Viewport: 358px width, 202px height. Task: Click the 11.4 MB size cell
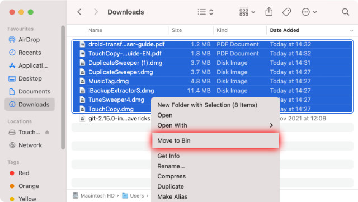click(199, 91)
